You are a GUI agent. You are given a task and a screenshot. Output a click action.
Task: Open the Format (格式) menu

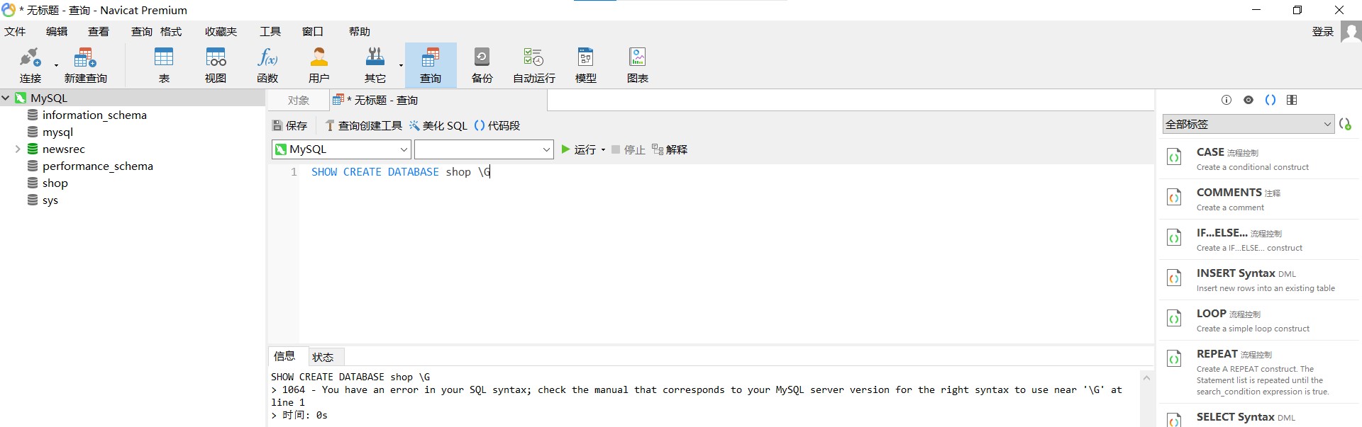(x=171, y=32)
